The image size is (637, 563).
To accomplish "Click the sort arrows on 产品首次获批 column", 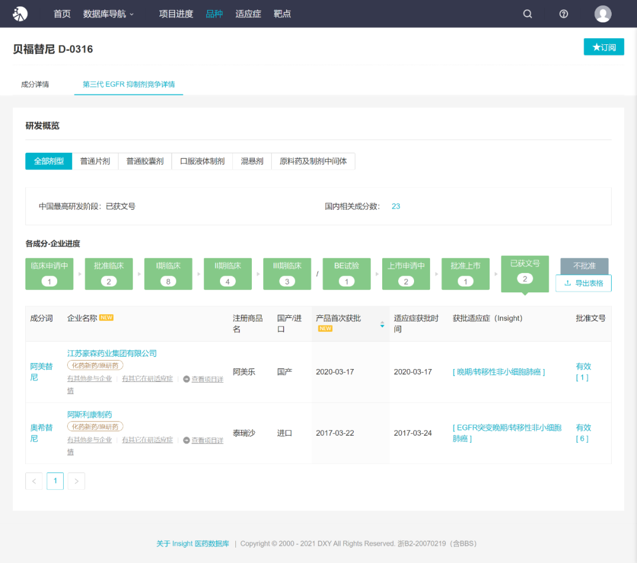I will pyautogui.click(x=382, y=324).
